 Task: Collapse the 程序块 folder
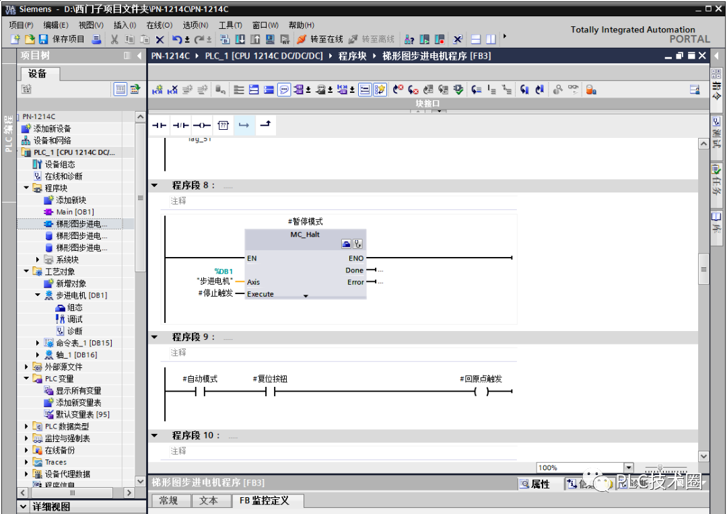tap(26, 188)
